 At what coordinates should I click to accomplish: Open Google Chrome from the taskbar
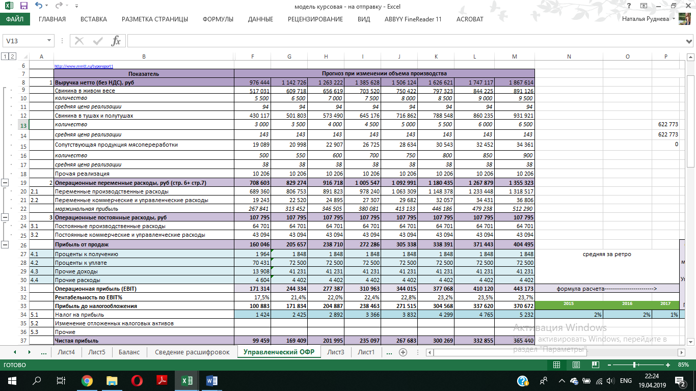click(87, 380)
